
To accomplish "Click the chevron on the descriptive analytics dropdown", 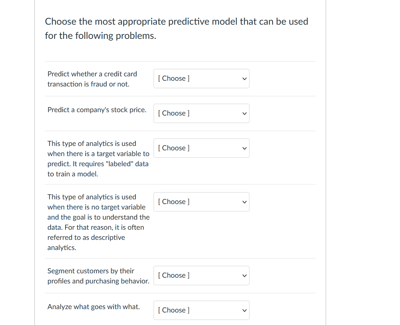I will click(244, 202).
